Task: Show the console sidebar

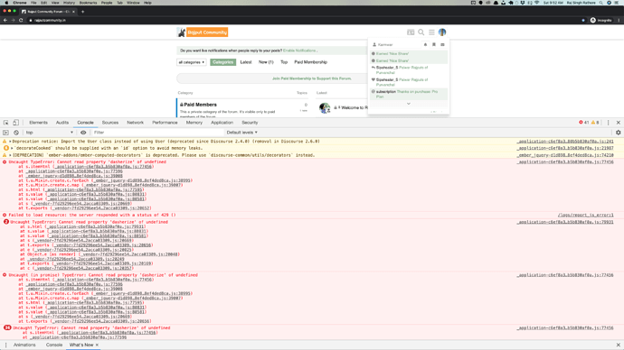Action: (5, 133)
